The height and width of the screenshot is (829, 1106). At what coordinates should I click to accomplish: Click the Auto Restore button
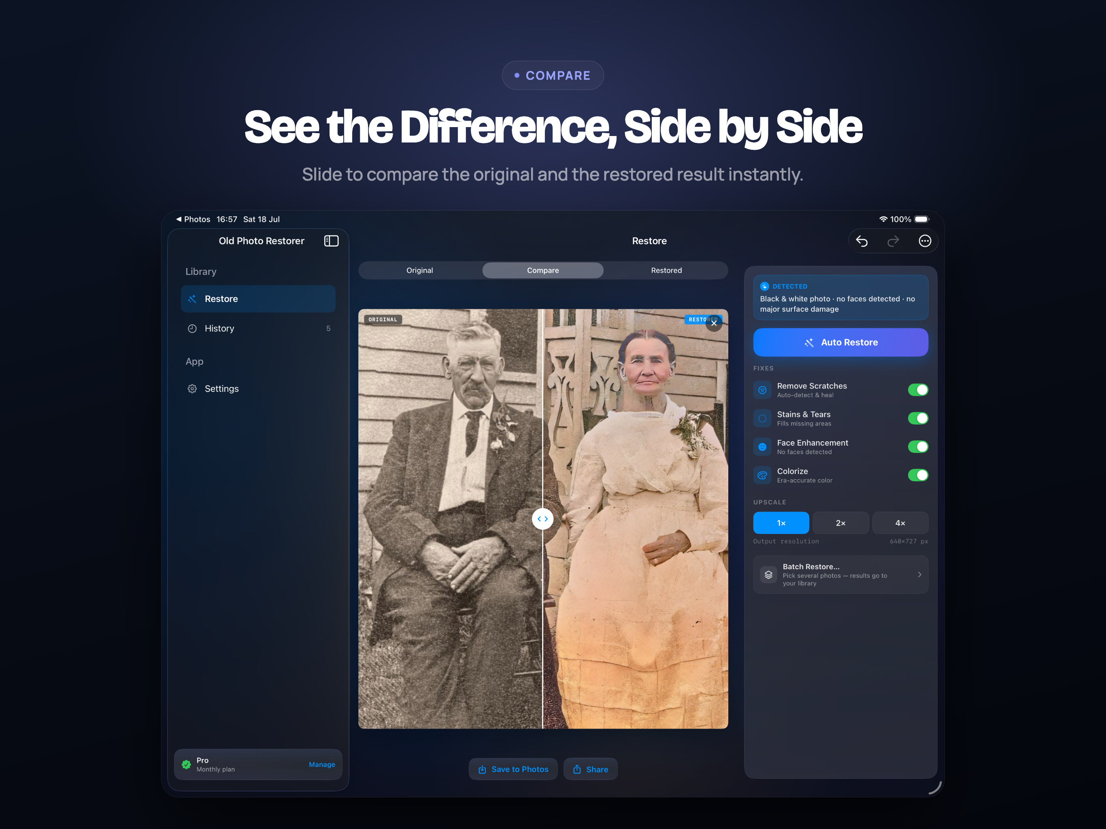[x=840, y=342]
